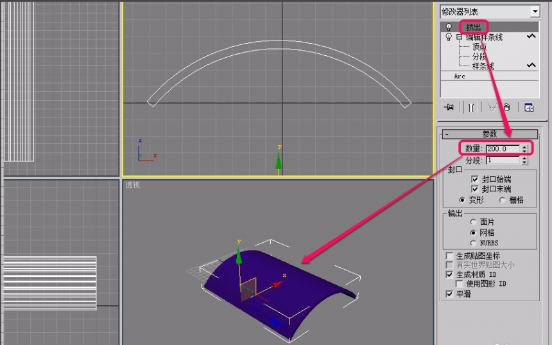
Task: Click the 分段 value field showing 1
Action: (x=503, y=161)
